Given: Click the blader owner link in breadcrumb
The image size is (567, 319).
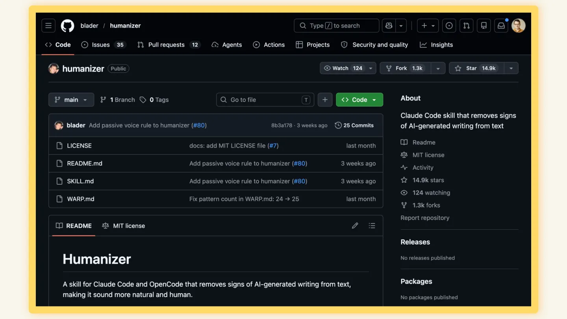Looking at the screenshot, I should pyautogui.click(x=89, y=26).
